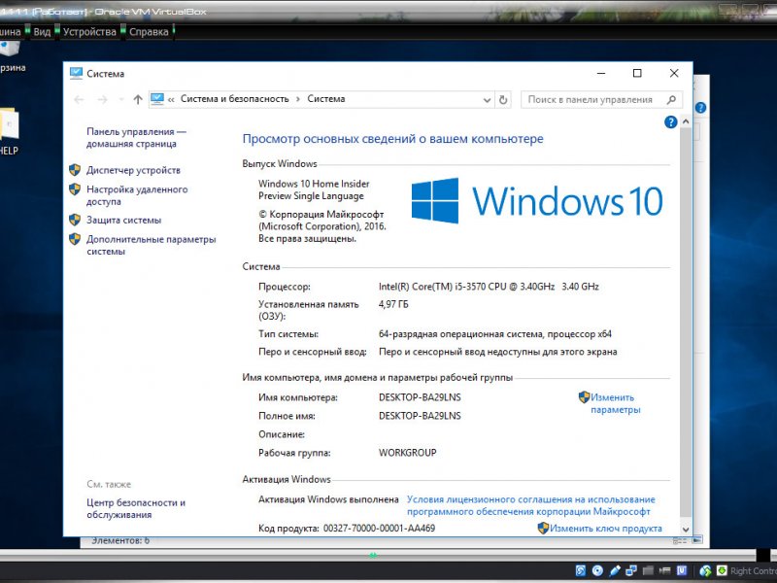Click the Изменить параметры link

(615, 403)
